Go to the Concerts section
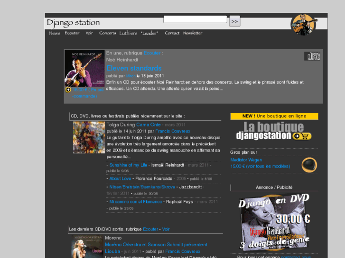The image size is (345, 258). click(x=107, y=33)
